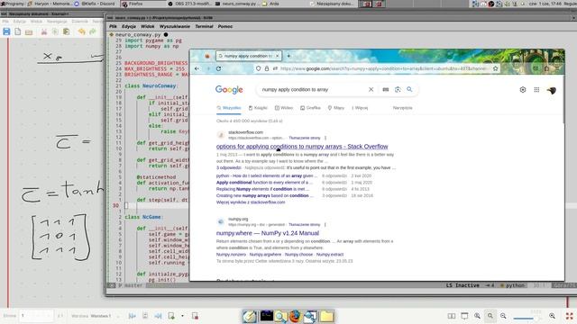Click the padlock site security icon
Image resolution: width=577 pixels, height=324 pixels.
click(x=267, y=68)
